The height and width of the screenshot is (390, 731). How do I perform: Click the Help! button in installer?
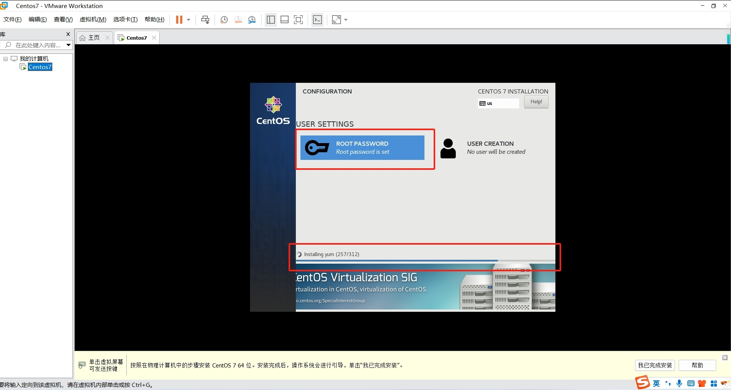point(536,102)
